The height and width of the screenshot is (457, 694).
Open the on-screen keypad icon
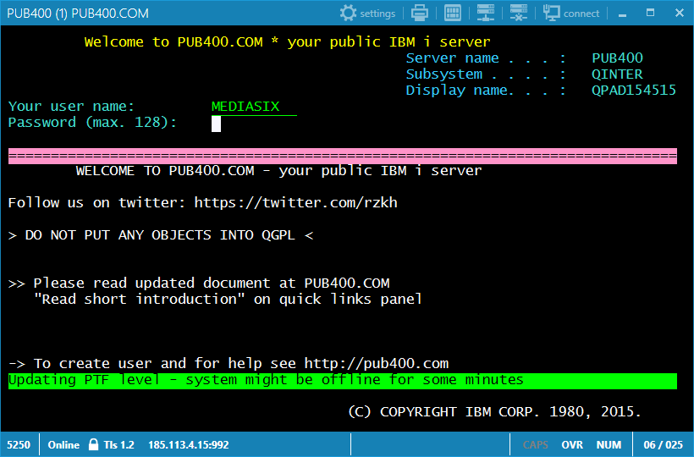pos(452,13)
